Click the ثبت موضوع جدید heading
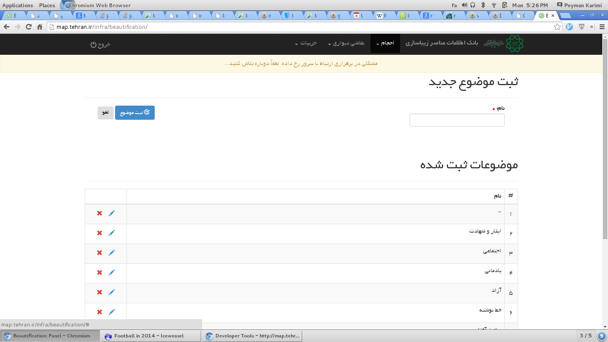The width and height of the screenshot is (608, 342). [473, 82]
